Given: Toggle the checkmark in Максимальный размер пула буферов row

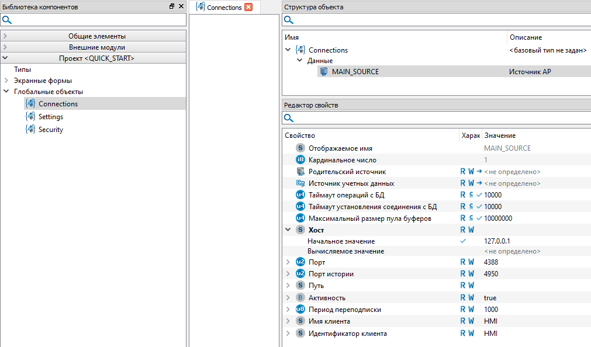Looking at the screenshot, I should pos(479,218).
